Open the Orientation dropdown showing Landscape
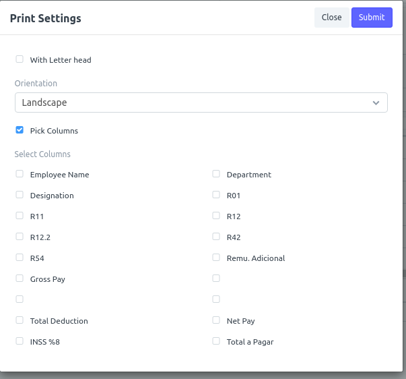This screenshot has height=379, width=406. 201,103
